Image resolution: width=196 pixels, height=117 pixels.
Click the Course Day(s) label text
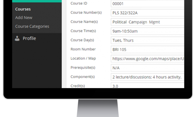[82, 40]
